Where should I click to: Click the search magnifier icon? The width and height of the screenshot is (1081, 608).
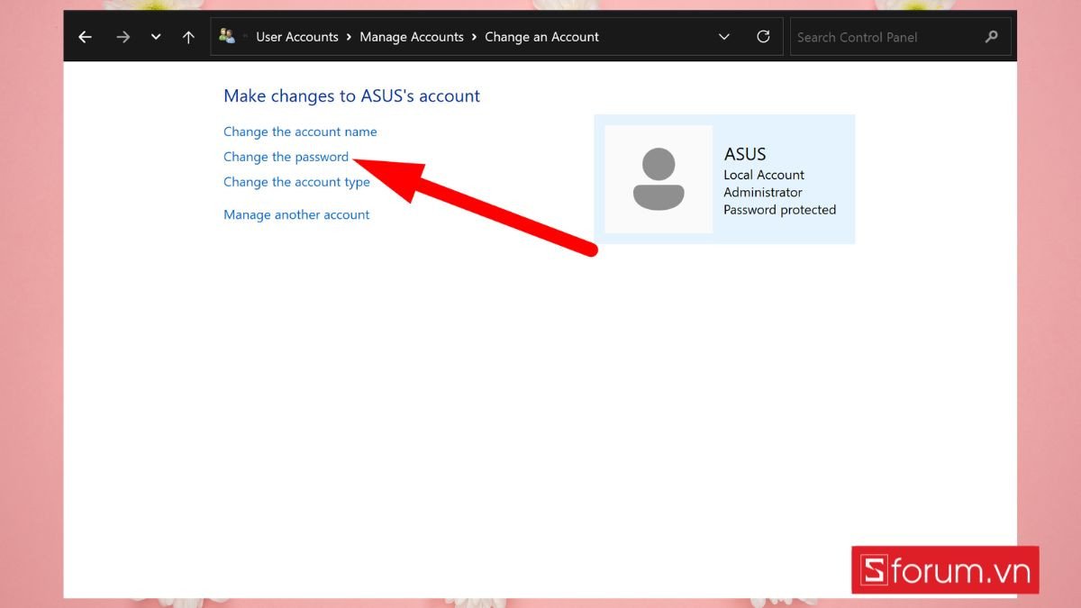(991, 36)
